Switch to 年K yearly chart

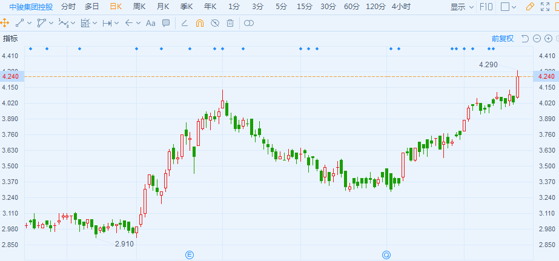coord(210,7)
